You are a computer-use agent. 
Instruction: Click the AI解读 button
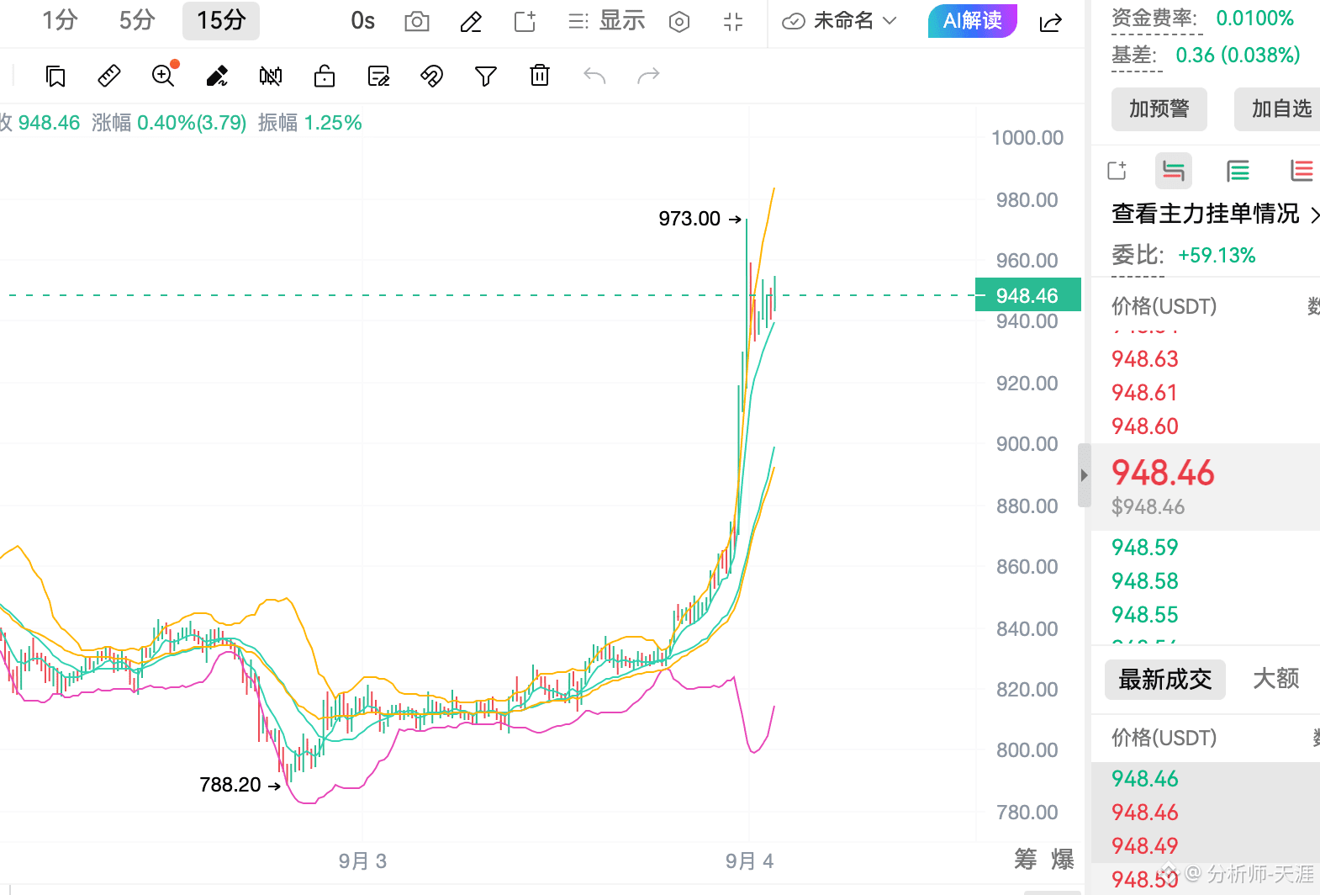click(973, 20)
